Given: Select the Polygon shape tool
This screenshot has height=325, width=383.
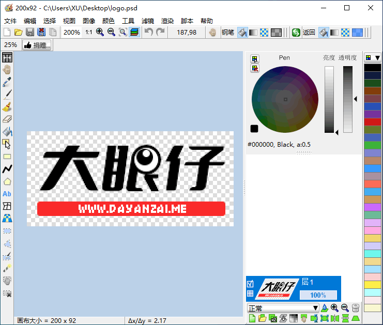Looking at the screenshot, I should click(7, 181).
